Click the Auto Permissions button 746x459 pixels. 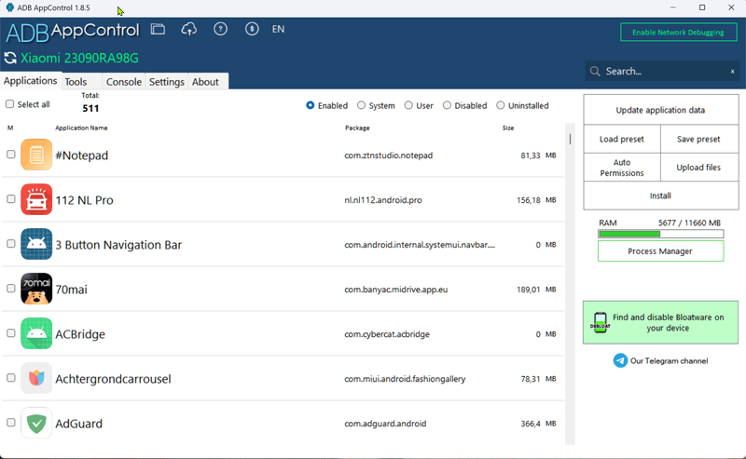pos(621,168)
